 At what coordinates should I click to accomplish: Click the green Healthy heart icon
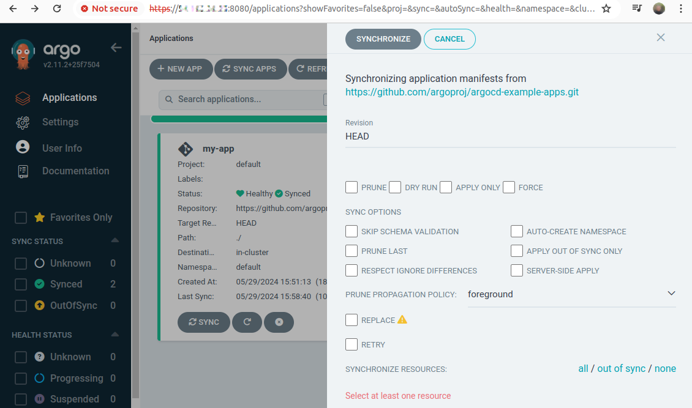coord(240,193)
